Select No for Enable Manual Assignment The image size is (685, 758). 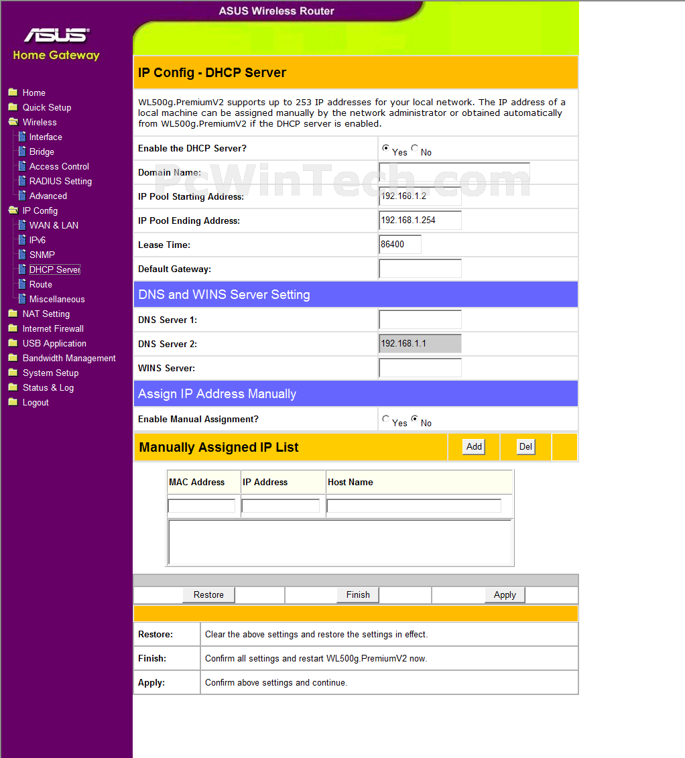(414, 419)
